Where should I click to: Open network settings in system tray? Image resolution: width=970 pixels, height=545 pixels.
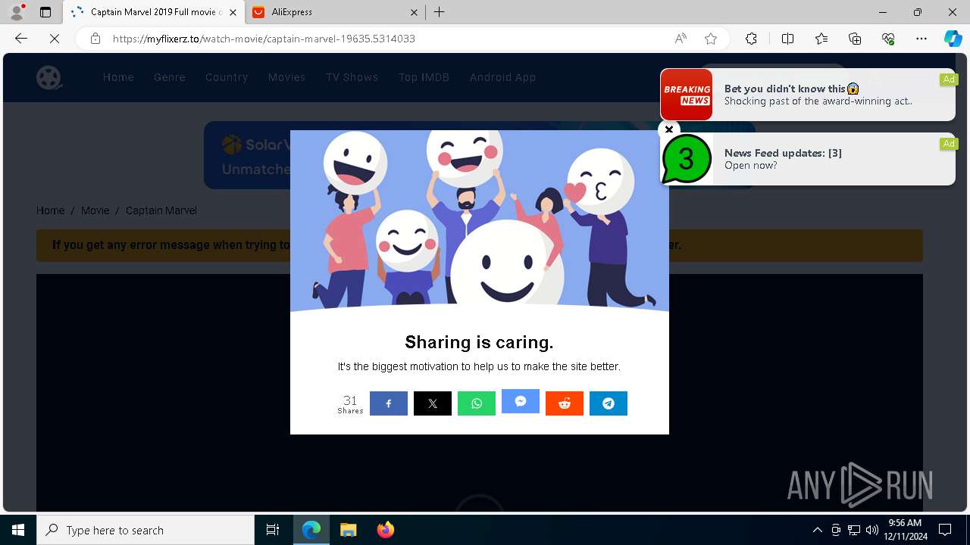coord(854,530)
